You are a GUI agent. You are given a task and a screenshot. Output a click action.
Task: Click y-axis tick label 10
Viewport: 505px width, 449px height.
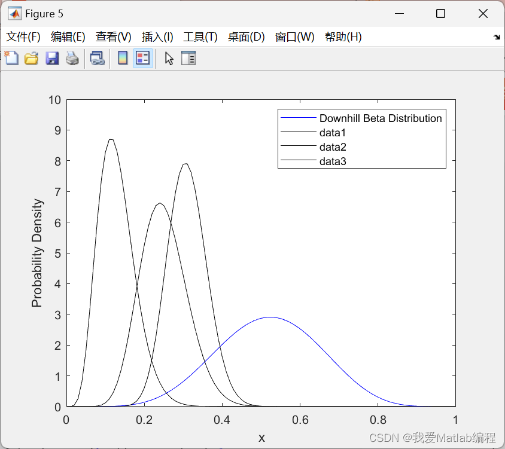pos(54,100)
